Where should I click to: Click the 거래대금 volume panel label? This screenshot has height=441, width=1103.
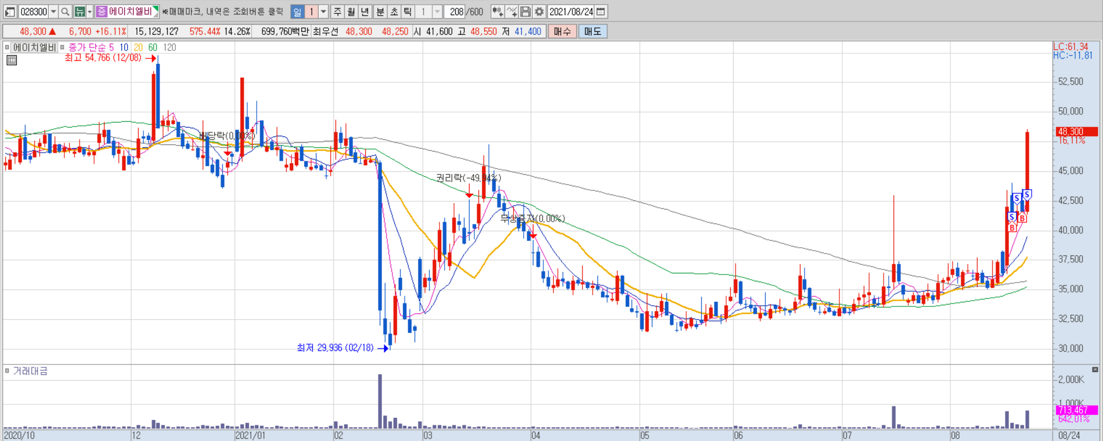(x=30, y=371)
